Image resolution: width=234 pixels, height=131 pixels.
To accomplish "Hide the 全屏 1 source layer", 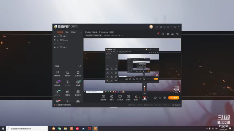I will 55,36.
